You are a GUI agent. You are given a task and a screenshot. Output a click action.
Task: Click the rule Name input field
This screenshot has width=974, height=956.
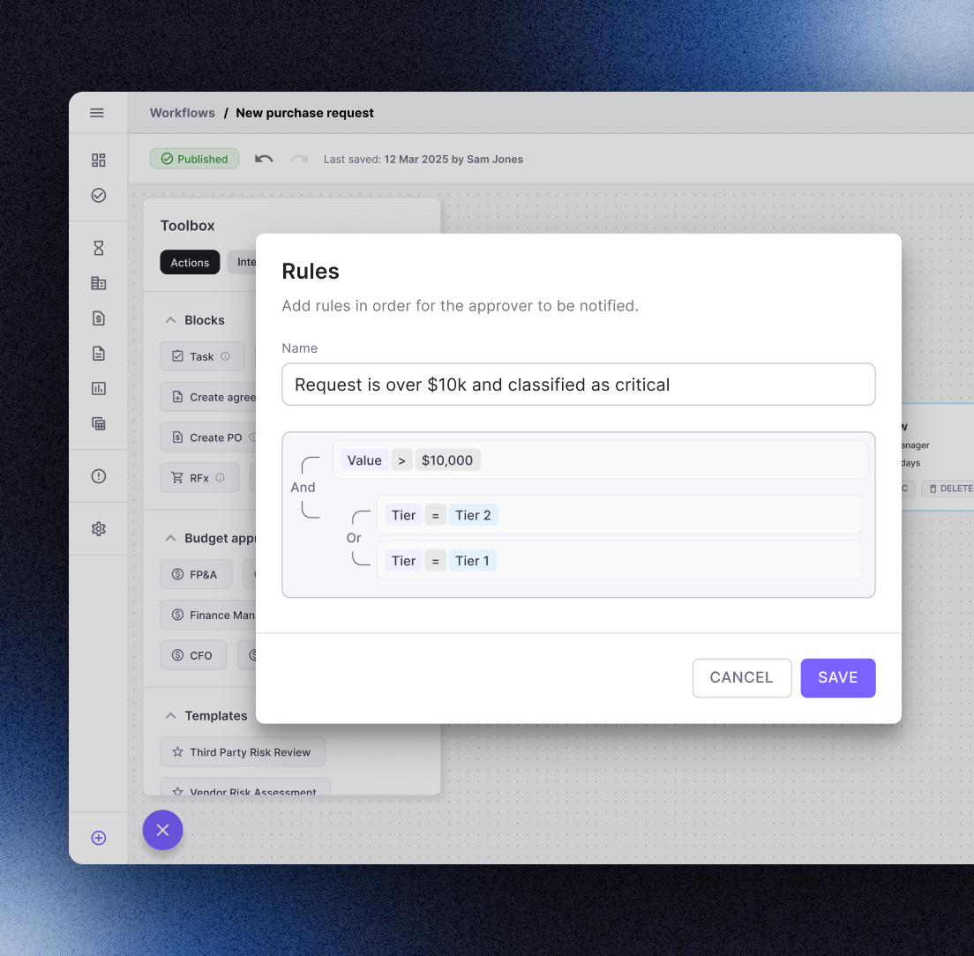coord(579,385)
